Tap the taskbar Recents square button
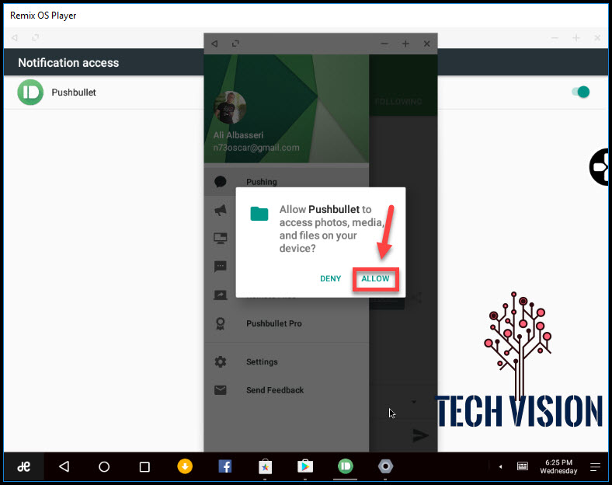The image size is (612, 485). click(x=144, y=466)
